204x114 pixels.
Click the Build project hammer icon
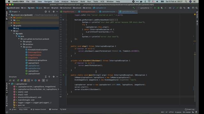coord(134,8)
